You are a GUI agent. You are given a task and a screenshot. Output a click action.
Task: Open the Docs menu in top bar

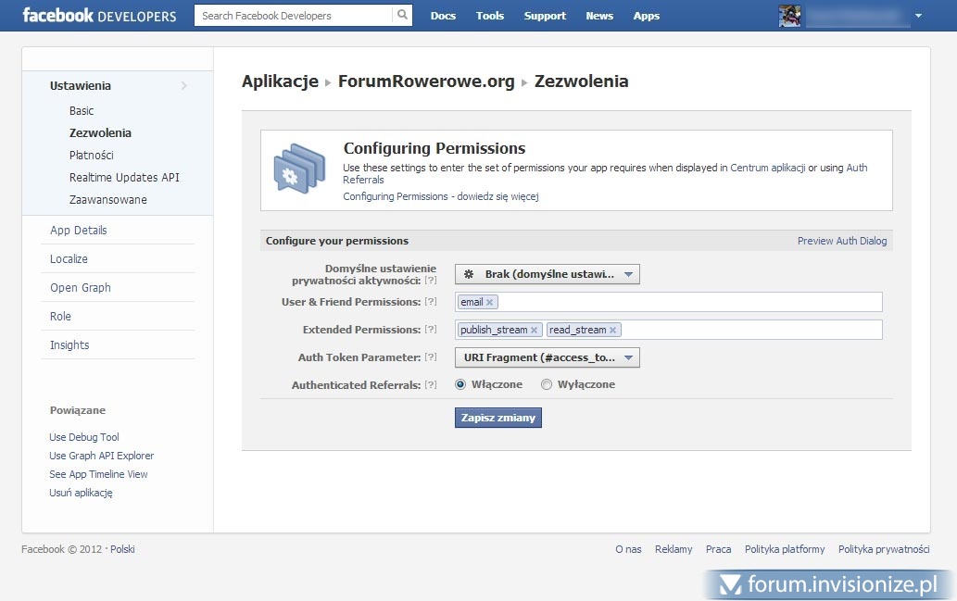pyautogui.click(x=443, y=16)
